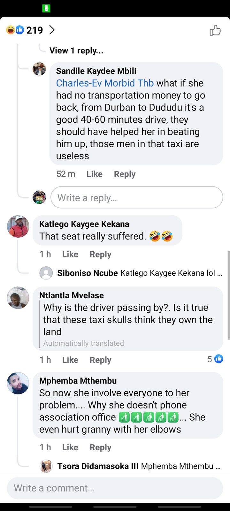Focus the 'Write a reply...' field

coord(136,198)
